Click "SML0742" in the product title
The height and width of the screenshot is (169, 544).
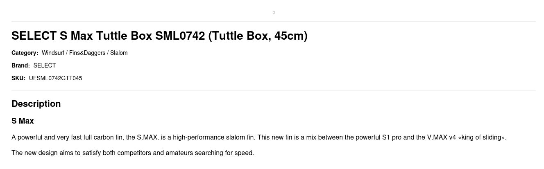pos(180,36)
